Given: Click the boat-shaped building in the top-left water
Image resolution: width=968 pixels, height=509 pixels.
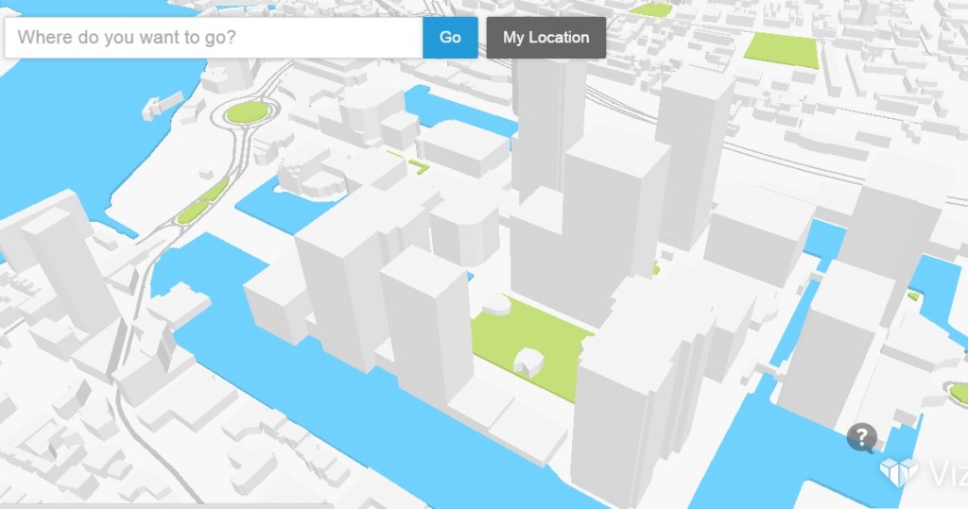Looking at the screenshot, I should point(163,104).
